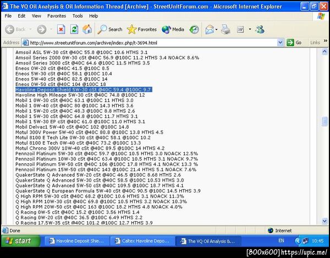Screen dimensions: 330x258
Task: Expand the Edit with Word dropdown arrow
Action: pos(250,29)
